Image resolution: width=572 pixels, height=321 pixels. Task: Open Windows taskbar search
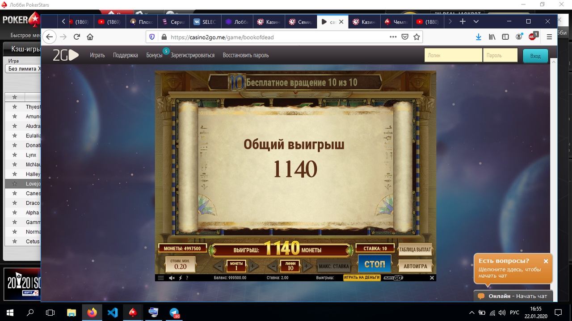pos(30,312)
